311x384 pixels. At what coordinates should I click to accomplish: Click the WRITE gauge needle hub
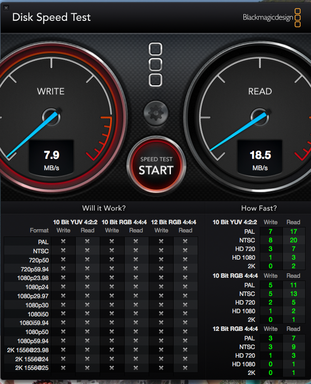pyautogui.click(x=50, y=115)
